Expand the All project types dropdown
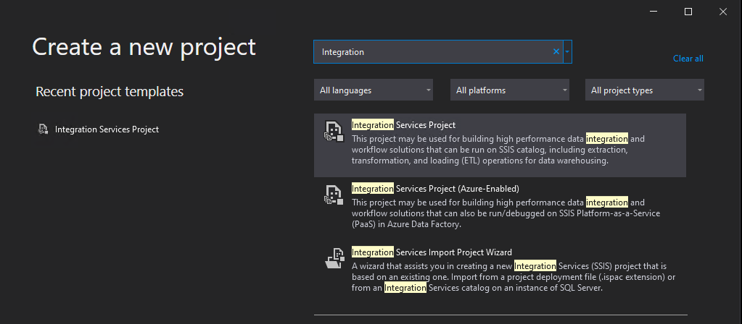 [x=645, y=90]
